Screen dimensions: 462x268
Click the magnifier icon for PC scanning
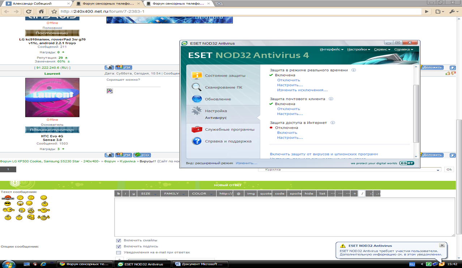click(197, 87)
